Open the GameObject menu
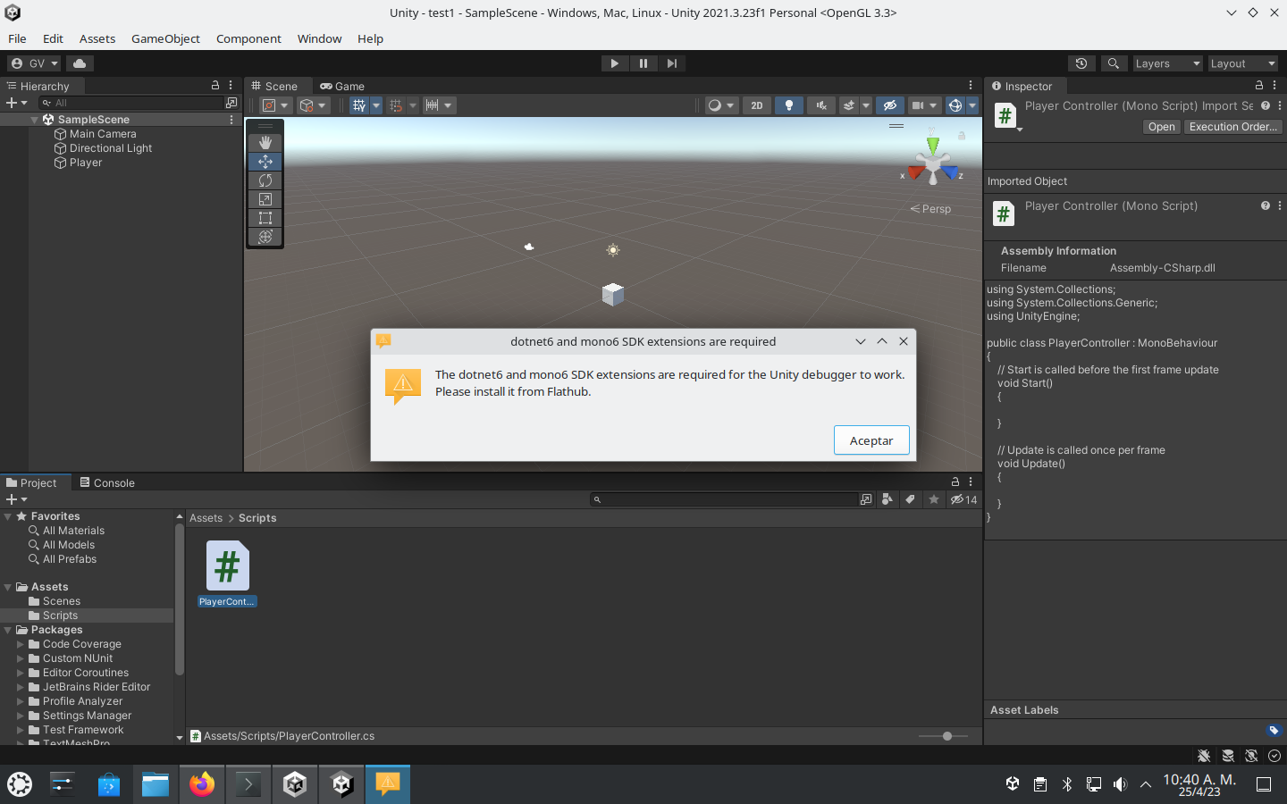Screen dimensions: 1287x804 (x=165, y=38)
